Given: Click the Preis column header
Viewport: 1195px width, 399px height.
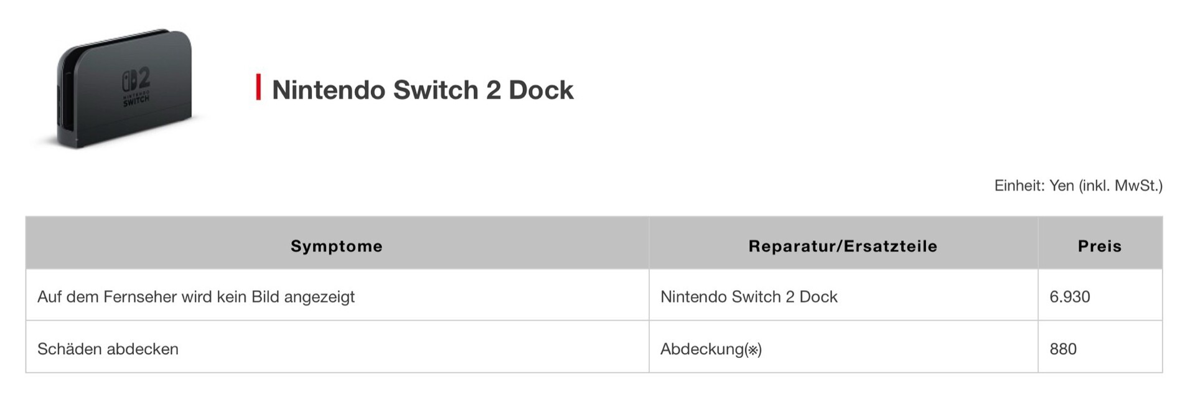Looking at the screenshot, I should [1100, 246].
